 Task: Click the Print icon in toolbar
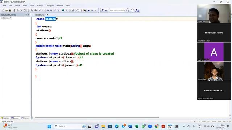coord(18,10)
